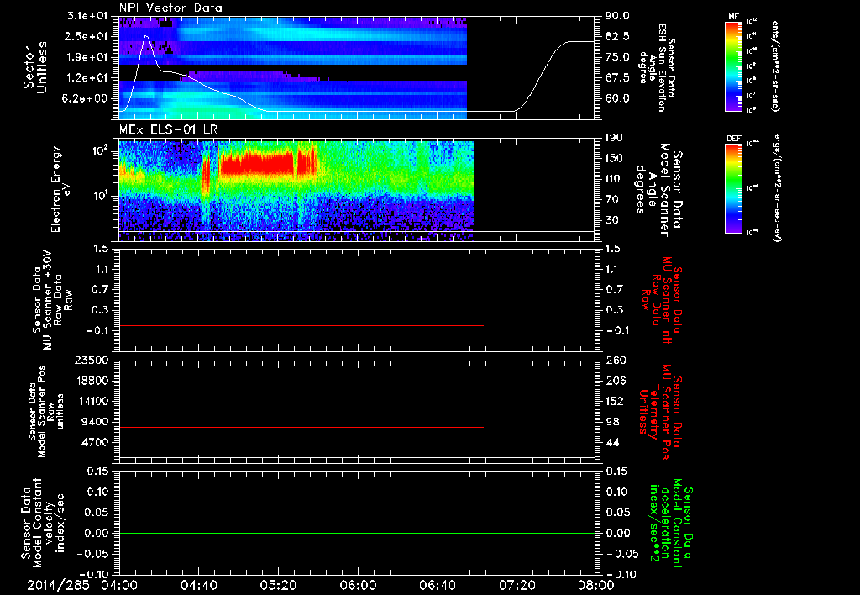Click the 05:20 time axis label
This screenshot has width=860, height=595.
(278, 585)
